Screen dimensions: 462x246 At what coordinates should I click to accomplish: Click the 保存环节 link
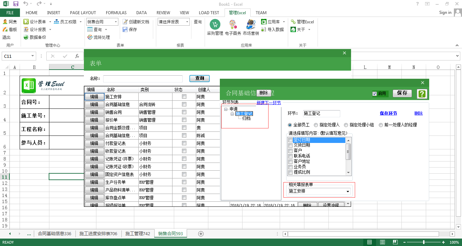pos(388,114)
